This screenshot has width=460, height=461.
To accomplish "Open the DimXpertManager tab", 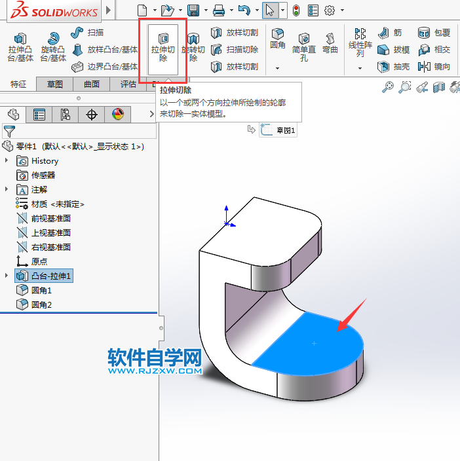I will [92, 115].
